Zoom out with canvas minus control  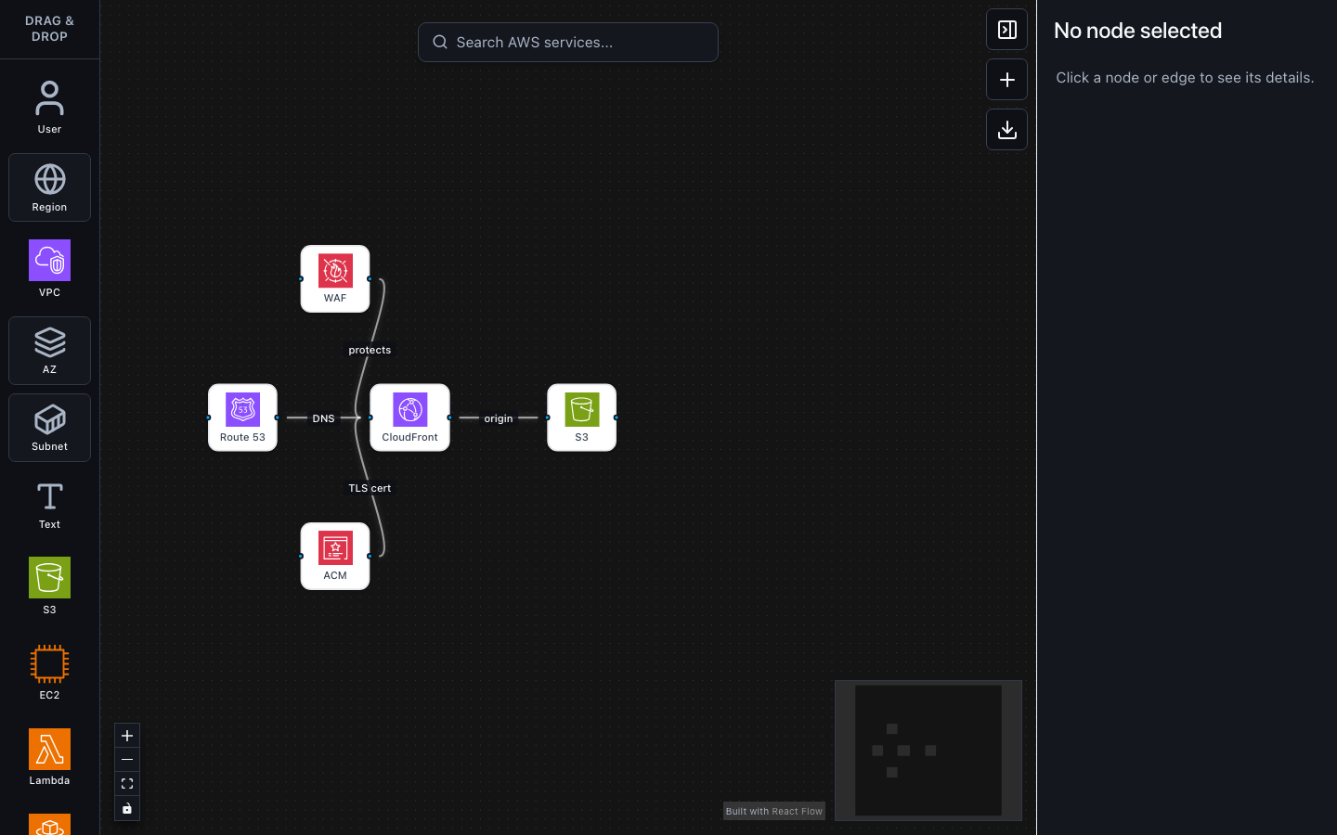pos(127,760)
